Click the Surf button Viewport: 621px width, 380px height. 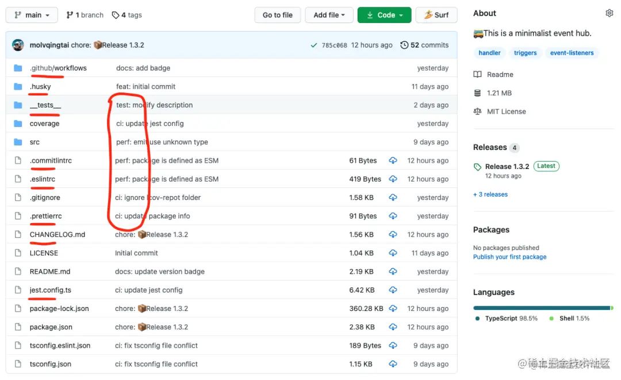436,15
